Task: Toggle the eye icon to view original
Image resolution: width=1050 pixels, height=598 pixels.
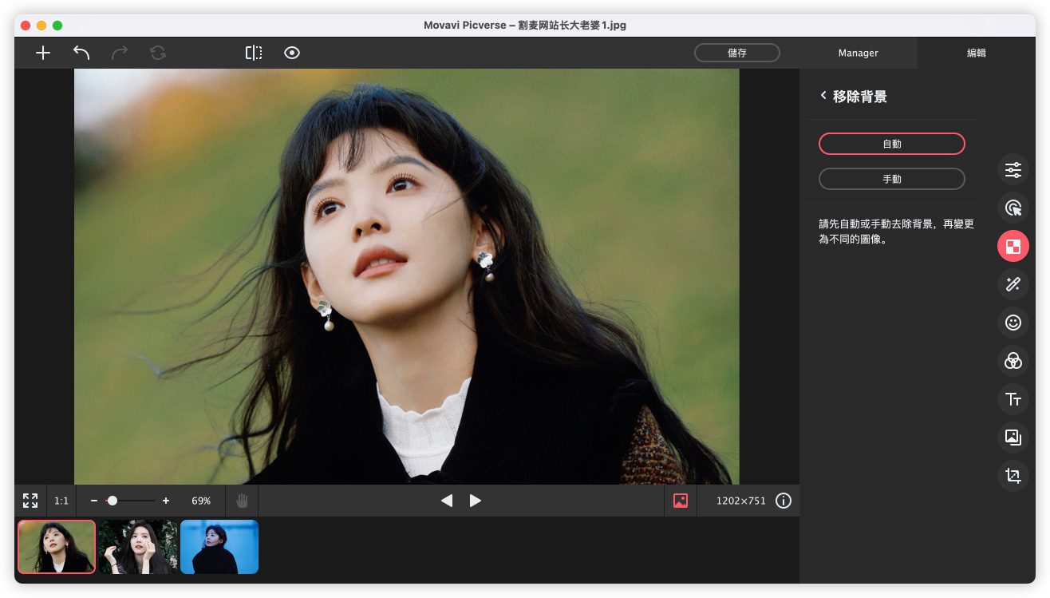Action: coord(292,53)
